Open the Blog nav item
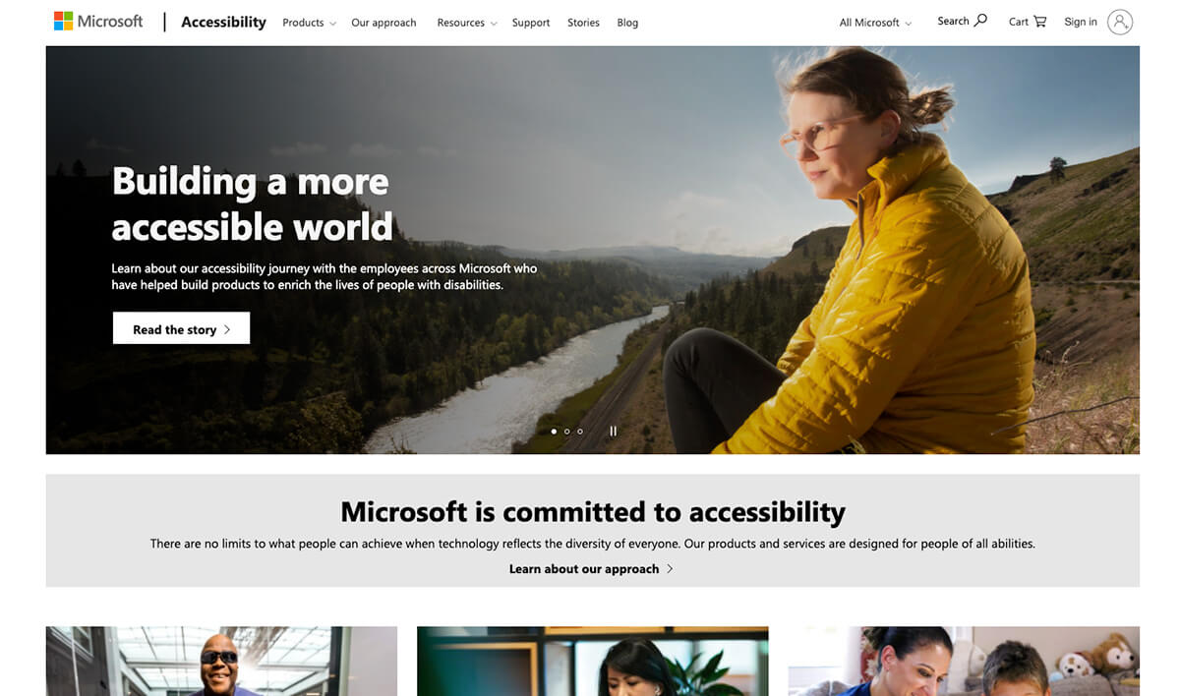Image resolution: width=1180 pixels, height=696 pixels. click(627, 23)
